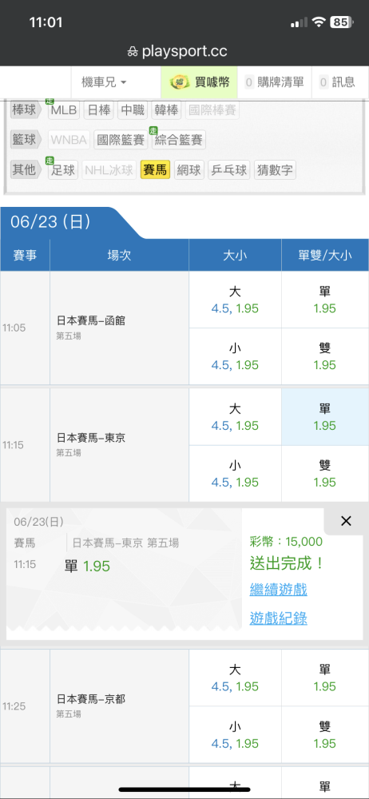Screen dimensions: 369x799
Task: Pick 小 4.5 for 京都 race
Action: point(235,734)
